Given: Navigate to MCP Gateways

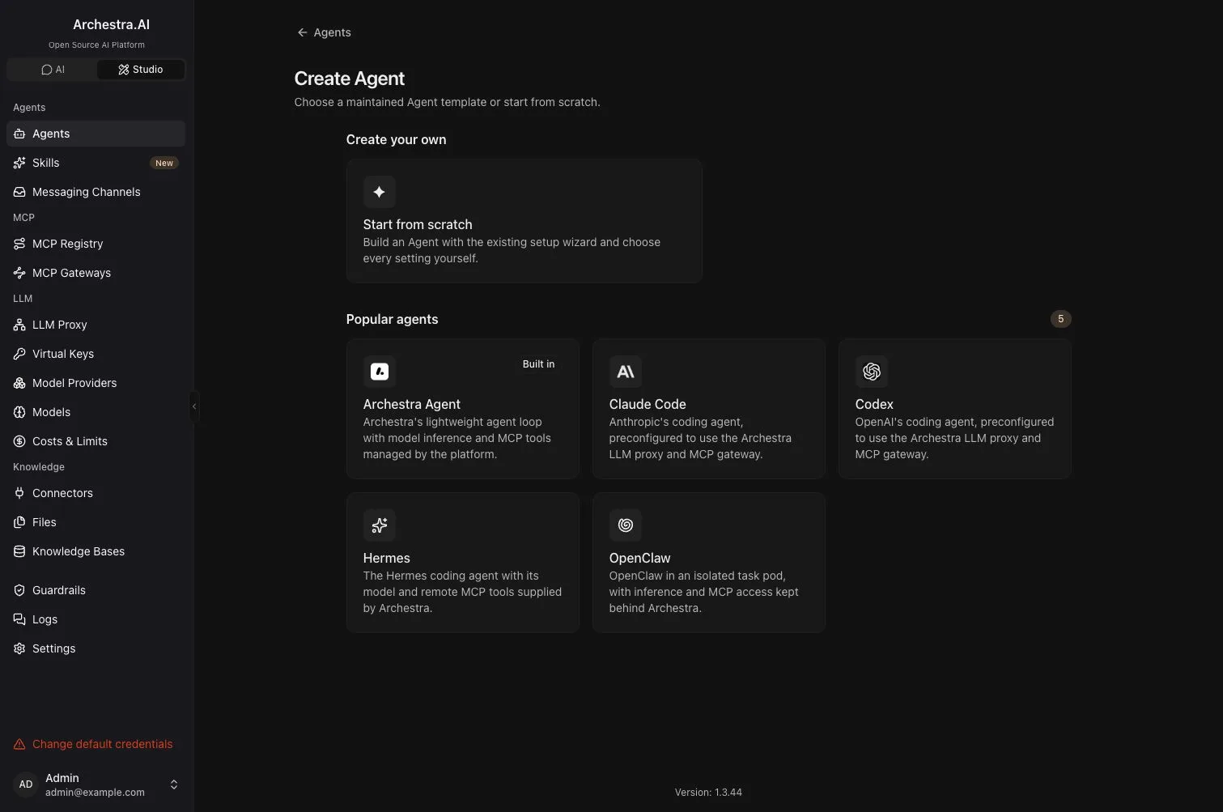Looking at the screenshot, I should pos(96,273).
